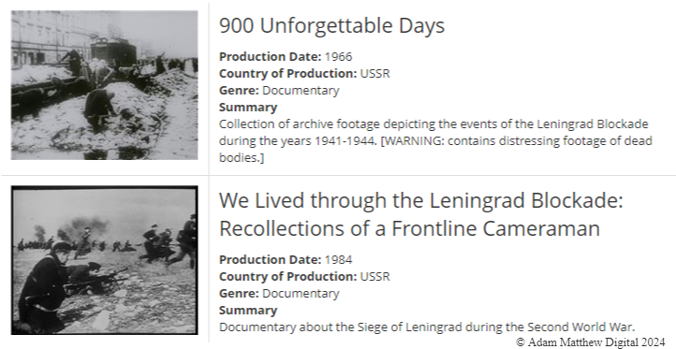Click the 1966 production date value

(338, 57)
